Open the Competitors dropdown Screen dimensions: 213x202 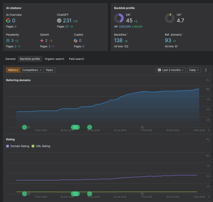(x=32, y=70)
